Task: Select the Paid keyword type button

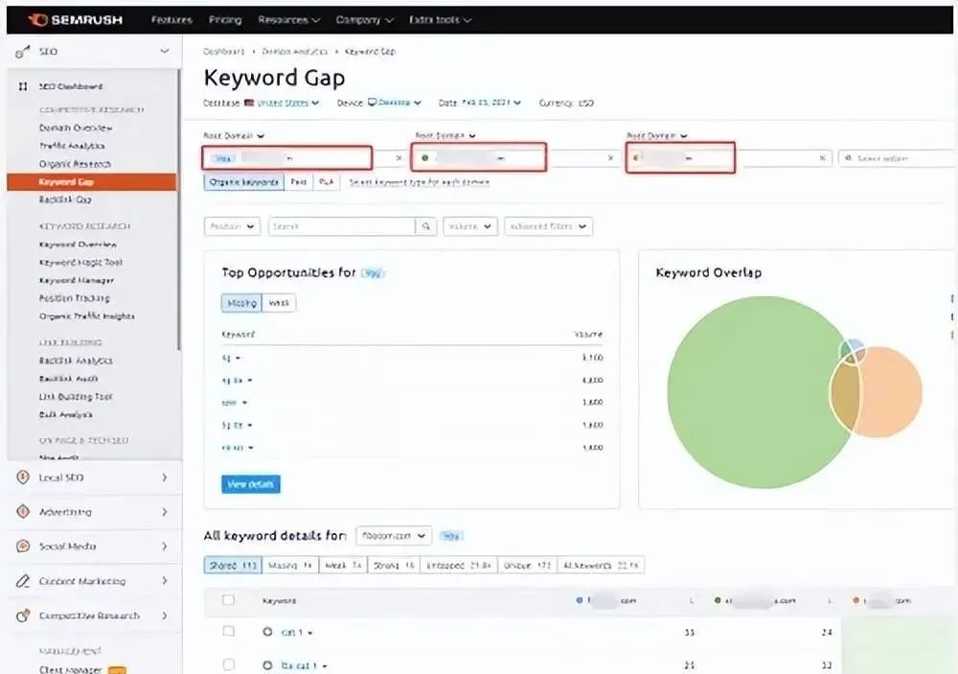Action: pyautogui.click(x=299, y=181)
